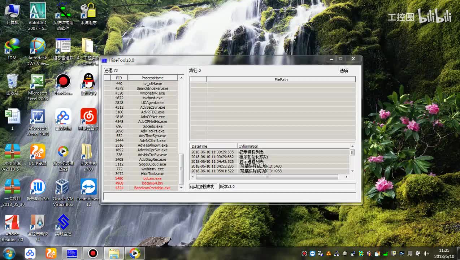Viewport: 460px width, 260px height.
Task: Launch Oracle VM VirtualBox shortcut
Action: (63, 193)
